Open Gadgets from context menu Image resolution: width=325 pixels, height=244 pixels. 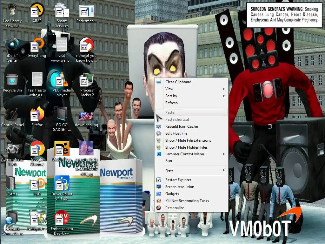click(191, 194)
